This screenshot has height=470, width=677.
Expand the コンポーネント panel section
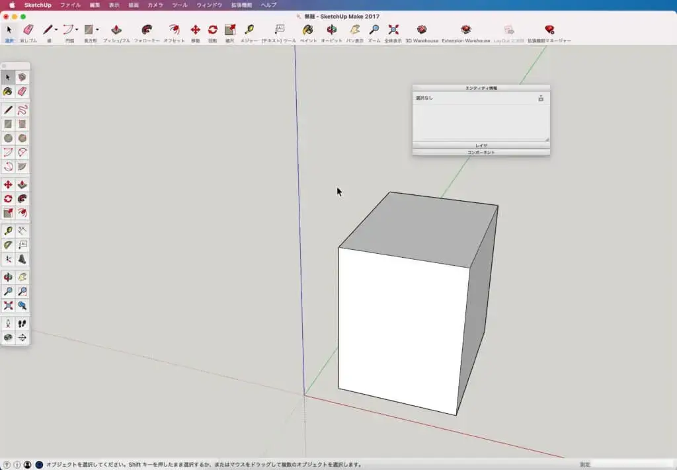click(x=481, y=152)
